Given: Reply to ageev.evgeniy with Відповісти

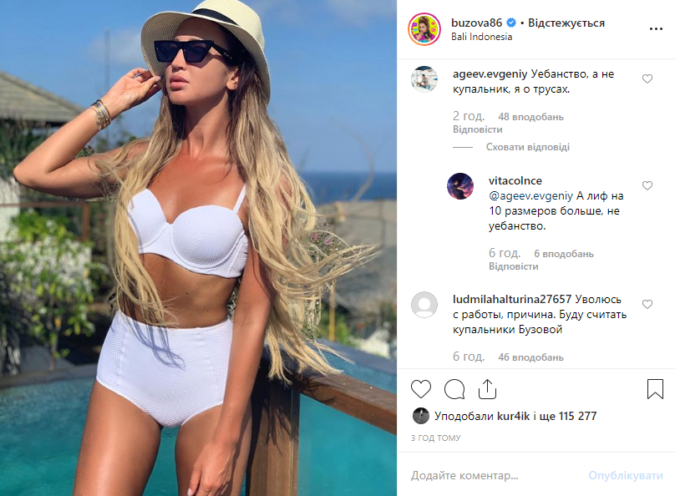Looking at the screenshot, I should (477, 129).
